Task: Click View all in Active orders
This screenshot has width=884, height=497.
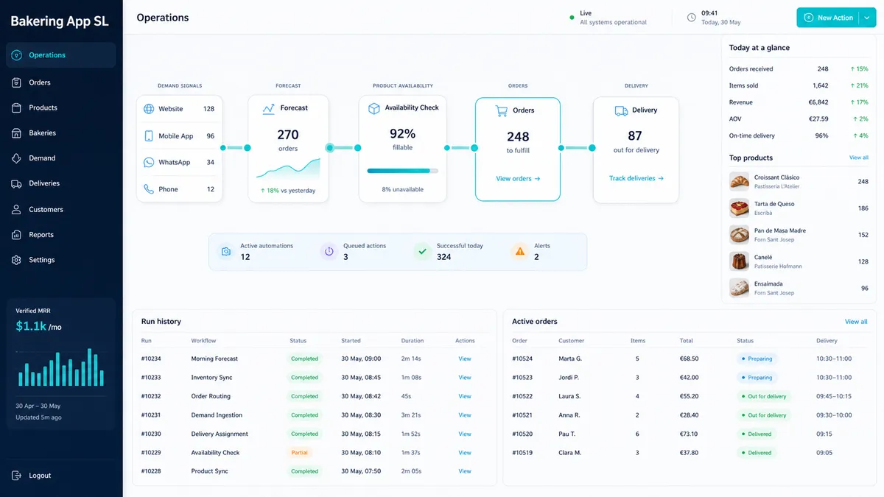Action: coord(856,322)
